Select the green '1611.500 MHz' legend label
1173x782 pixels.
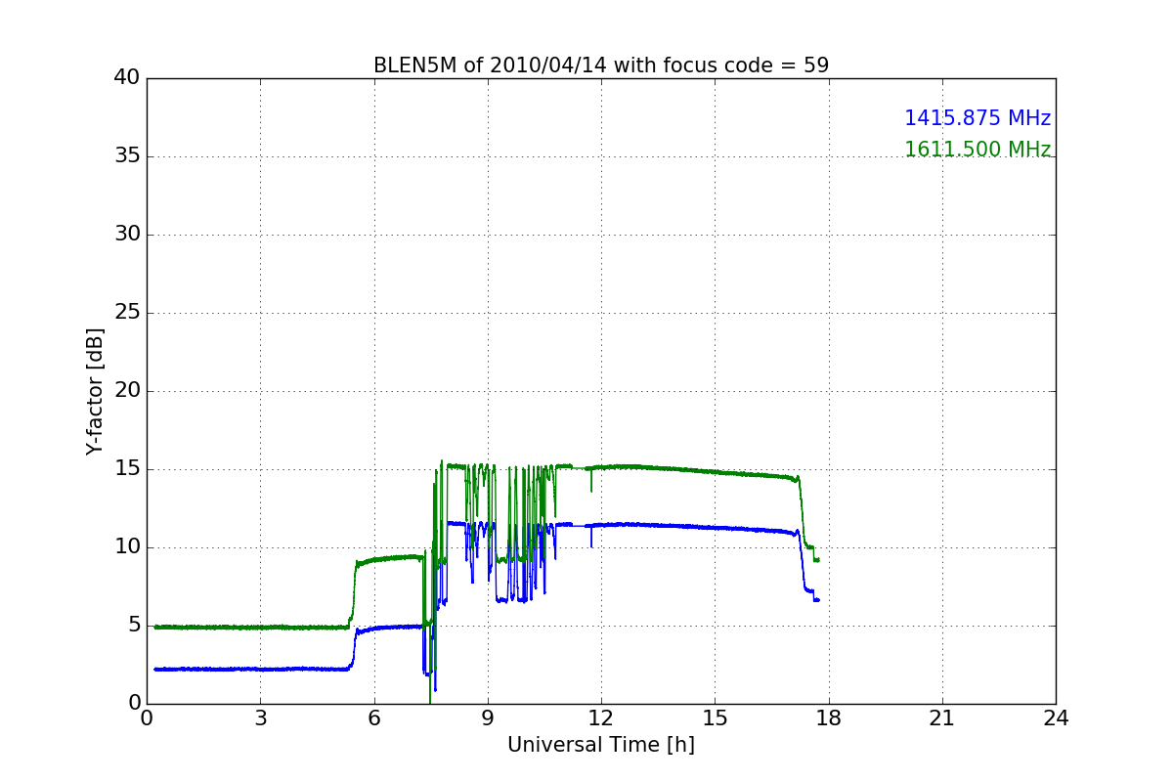click(977, 150)
